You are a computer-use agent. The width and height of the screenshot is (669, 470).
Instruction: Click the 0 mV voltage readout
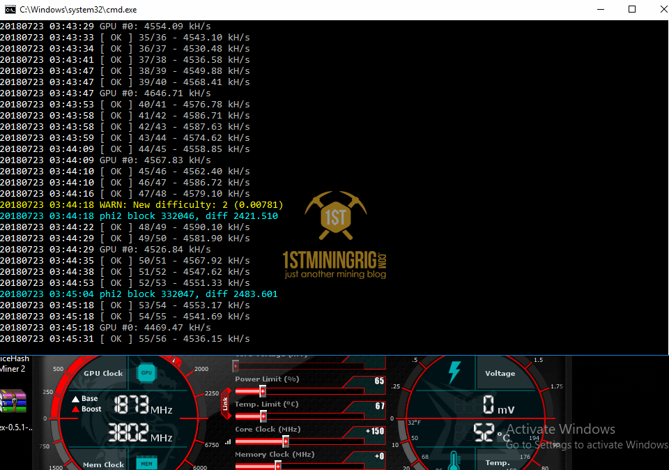(498, 405)
